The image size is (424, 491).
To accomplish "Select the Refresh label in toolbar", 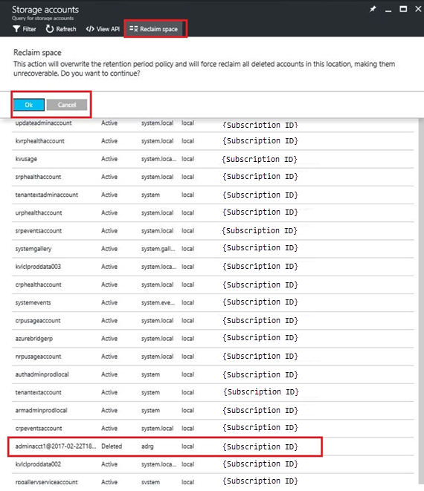I will [x=66, y=29].
